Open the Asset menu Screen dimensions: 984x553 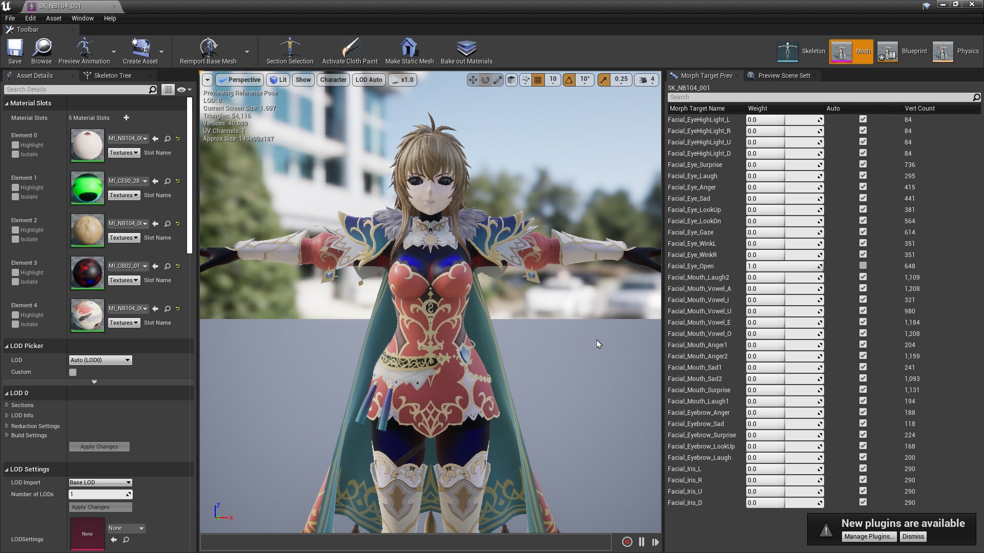click(53, 18)
